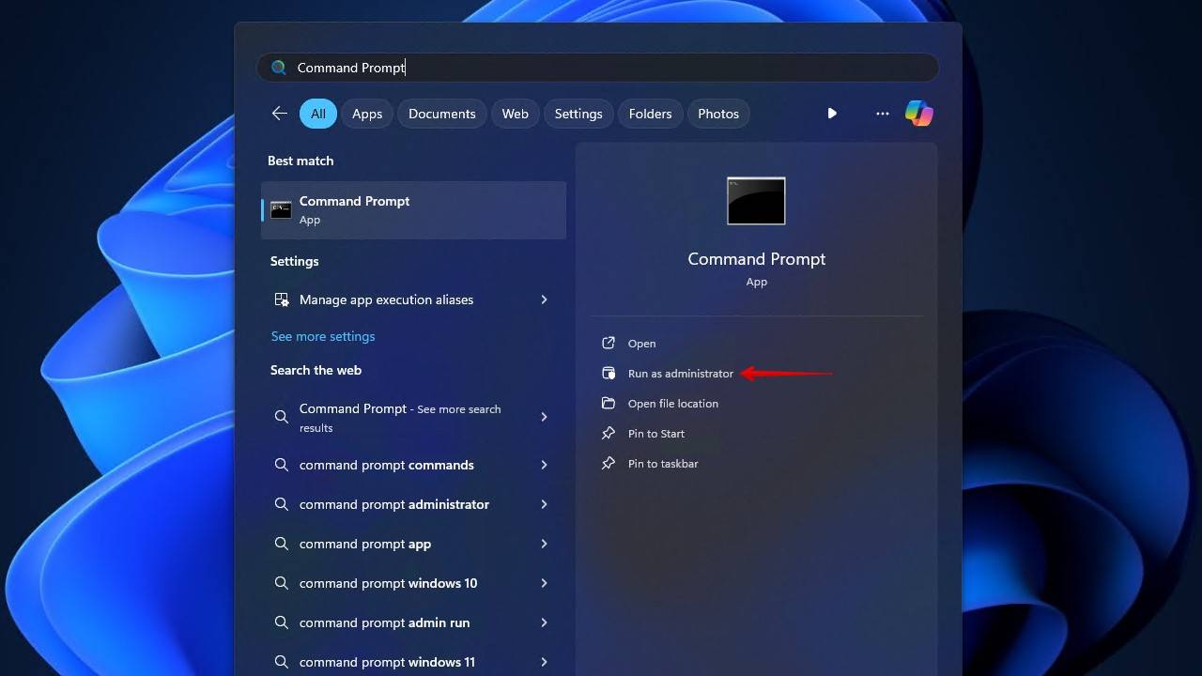Click the Command Prompt search text field

[597, 68]
